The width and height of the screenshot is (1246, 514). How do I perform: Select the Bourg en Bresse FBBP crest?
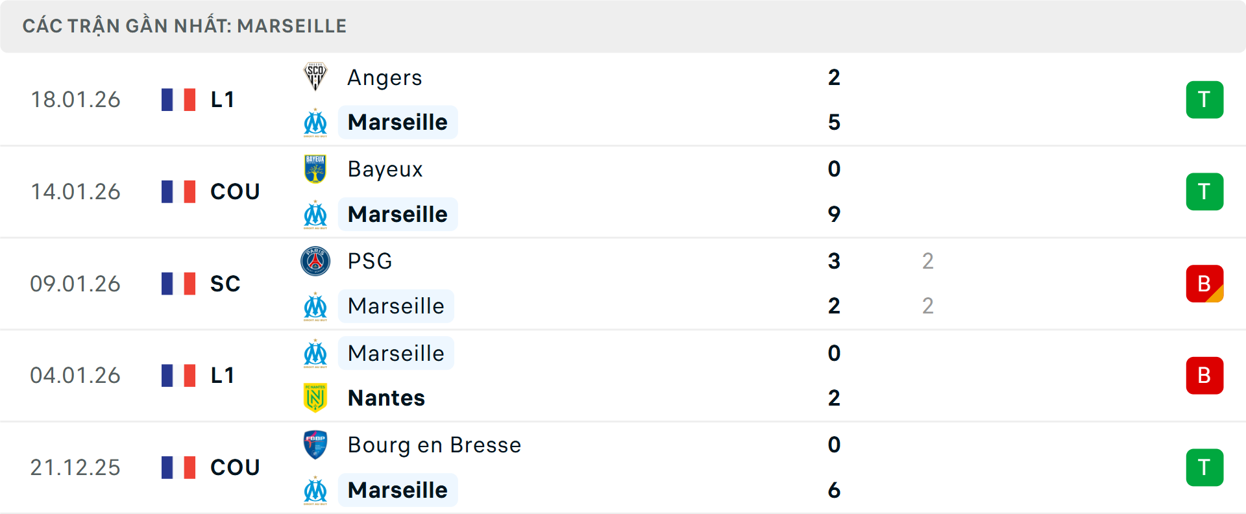[x=315, y=445]
